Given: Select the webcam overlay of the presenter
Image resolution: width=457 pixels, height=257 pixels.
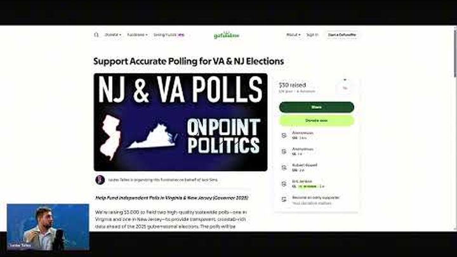Looking at the screenshot, I should (x=48, y=227).
